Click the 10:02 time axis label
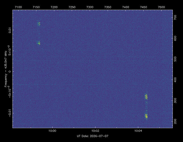Viewport: 183px width, 142px height. pos(95,131)
